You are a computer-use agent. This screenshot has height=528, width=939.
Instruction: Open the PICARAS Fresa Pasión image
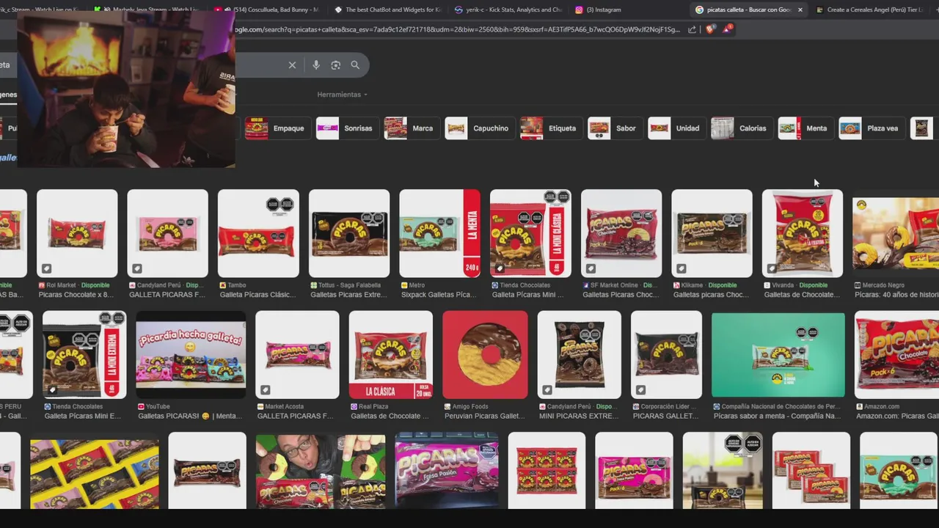pos(447,470)
